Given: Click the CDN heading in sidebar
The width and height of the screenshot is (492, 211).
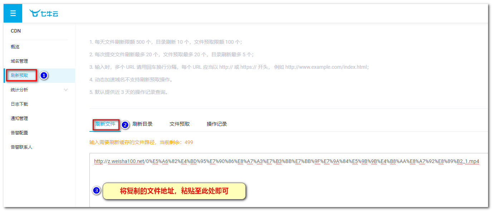Looking at the screenshot, I should pos(16,31).
